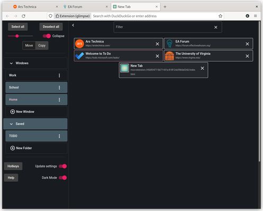Click the New Folder plus icon
Viewport: 263px width, 211px height.
coord(12,148)
